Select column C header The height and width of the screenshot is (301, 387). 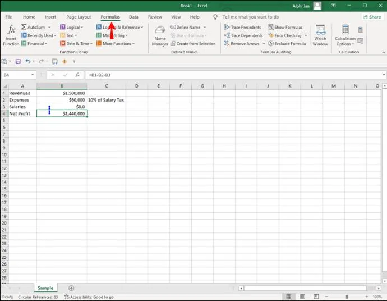pyautogui.click(x=107, y=86)
